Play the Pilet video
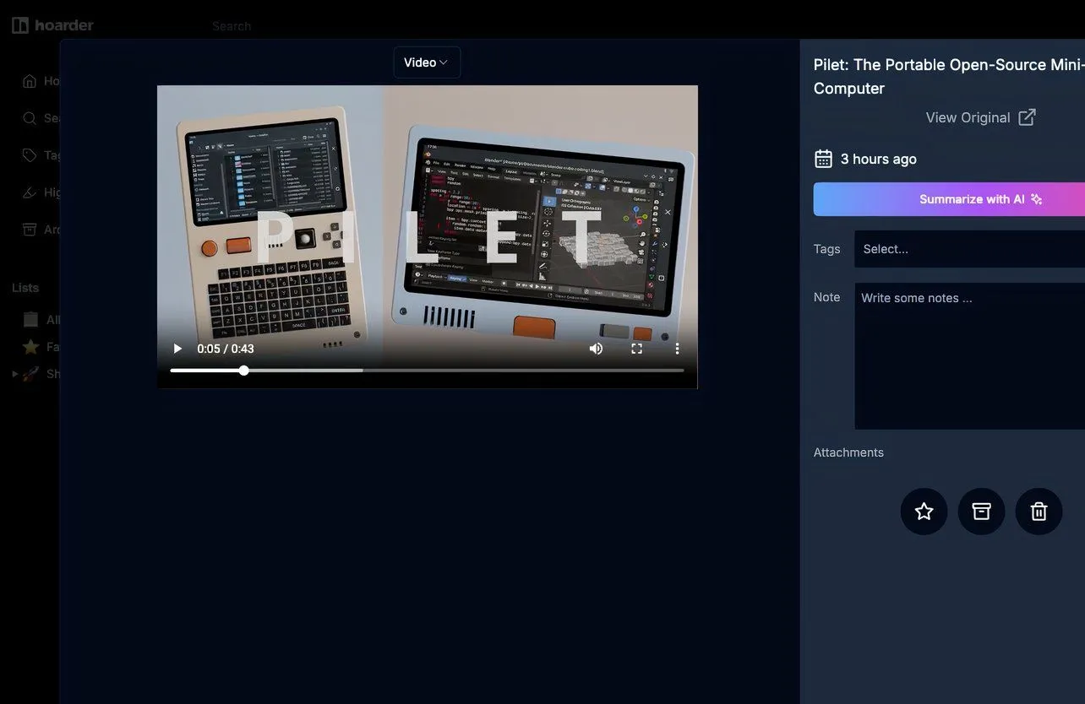This screenshot has height=704, width=1085. tap(177, 349)
